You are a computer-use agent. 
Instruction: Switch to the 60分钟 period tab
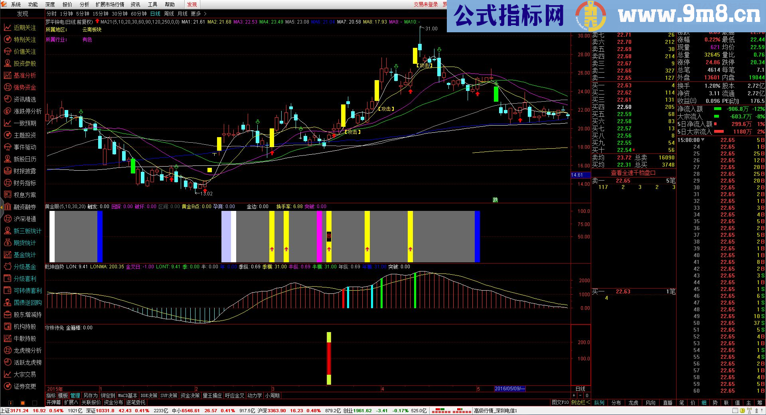pos(139,14)
